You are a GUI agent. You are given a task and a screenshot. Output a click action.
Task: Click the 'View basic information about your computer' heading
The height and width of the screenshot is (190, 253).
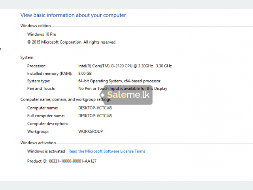pos(73,15)
